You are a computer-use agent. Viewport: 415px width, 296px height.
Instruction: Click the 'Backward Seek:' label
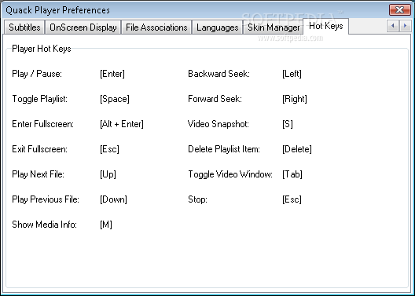point(219,74)
